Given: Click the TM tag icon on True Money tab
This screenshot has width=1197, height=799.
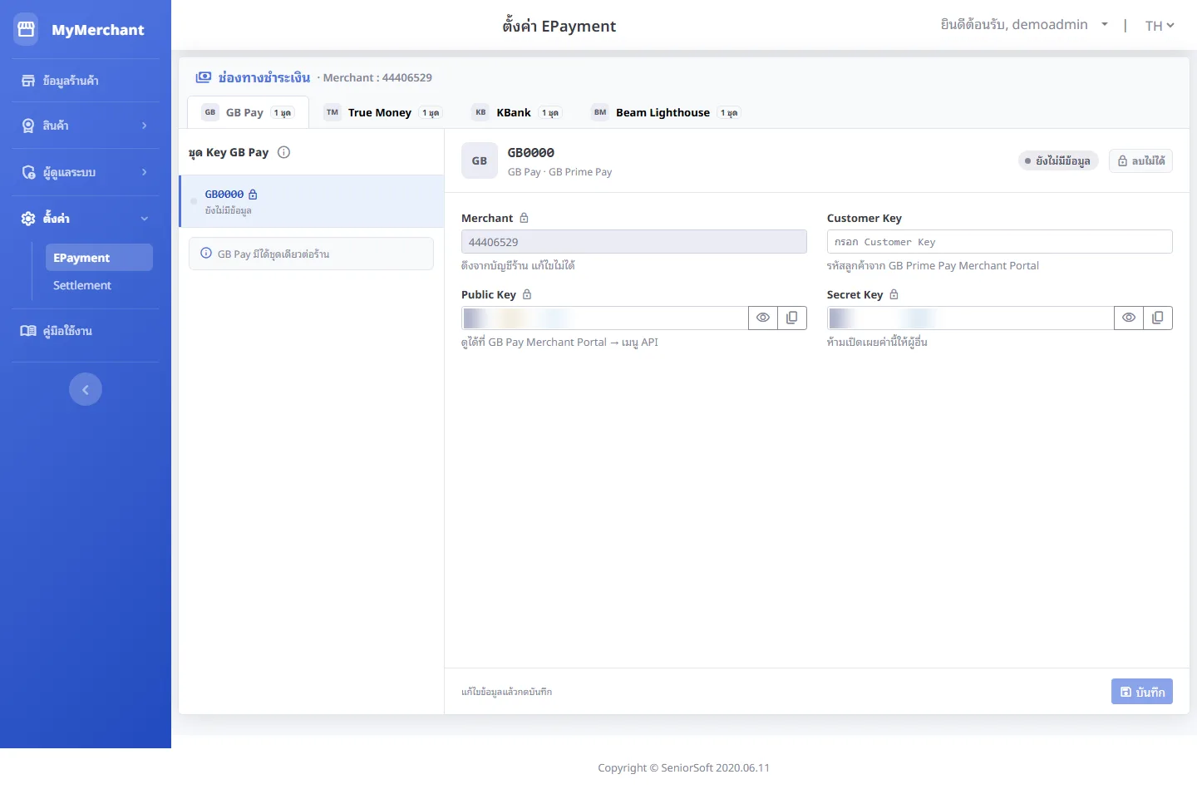Looking at the screenshot, I should (x=332, y=112).
